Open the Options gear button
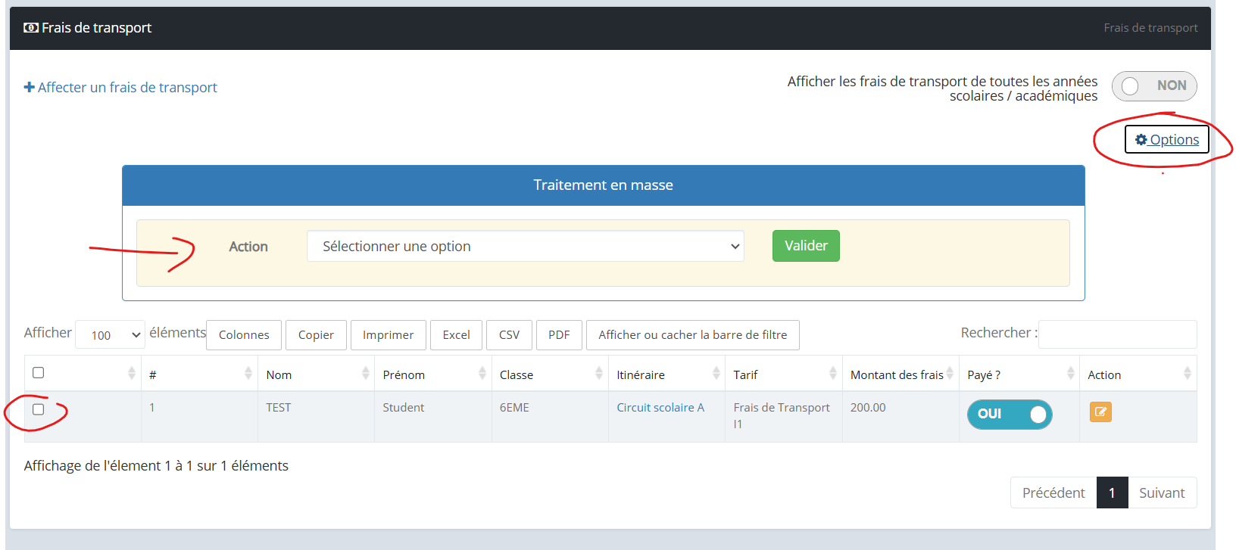Image resolution: width=1236 pixels, height=550 pixels. tap(1167, 140)
